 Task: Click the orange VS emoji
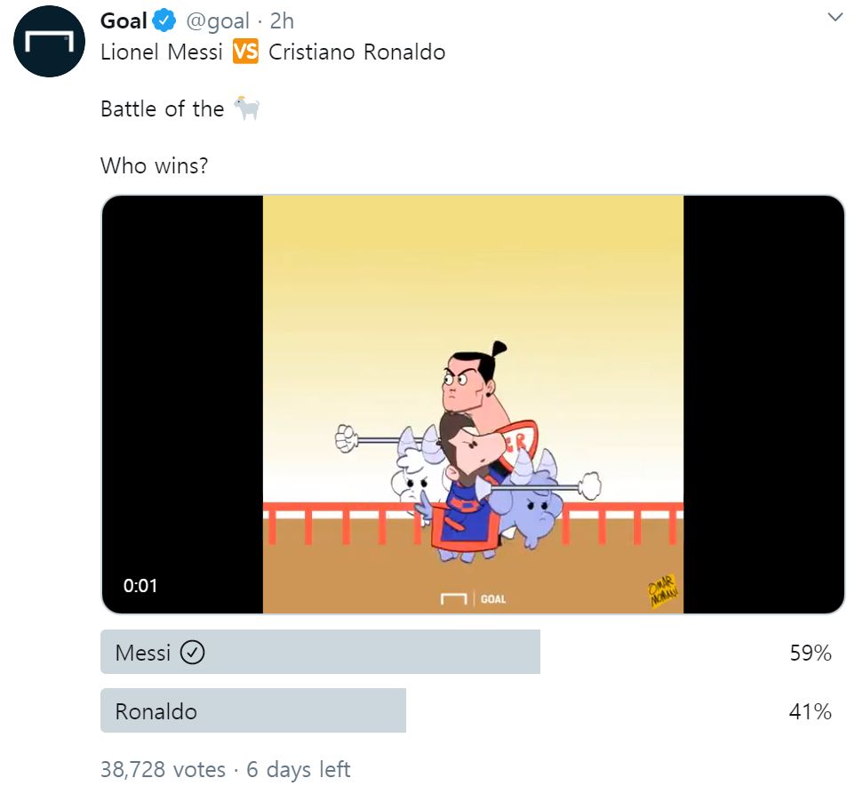point(245,52)
